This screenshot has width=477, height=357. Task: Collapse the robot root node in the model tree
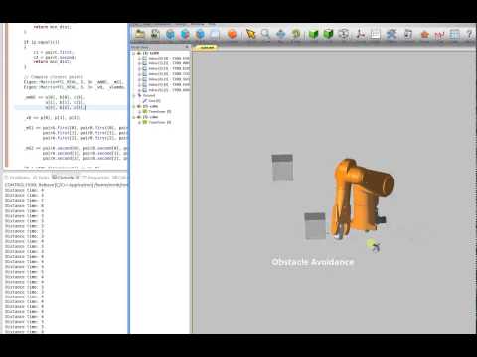coord(134,53)
